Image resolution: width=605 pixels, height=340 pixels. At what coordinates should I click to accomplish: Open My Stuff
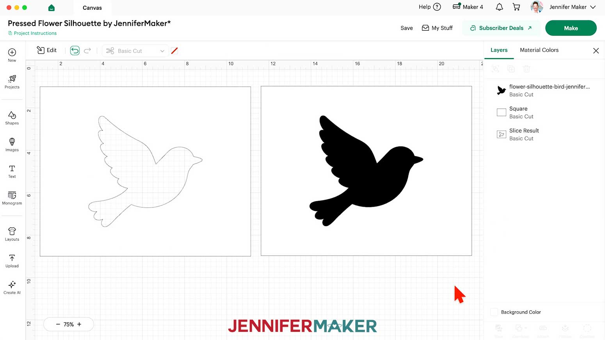437,28
